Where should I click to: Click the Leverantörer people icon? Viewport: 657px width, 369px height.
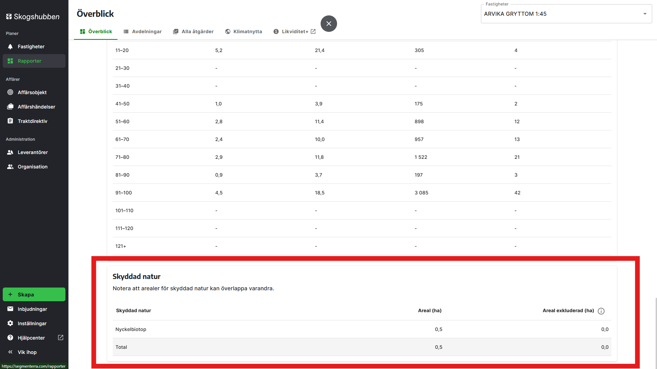(10, 152)
